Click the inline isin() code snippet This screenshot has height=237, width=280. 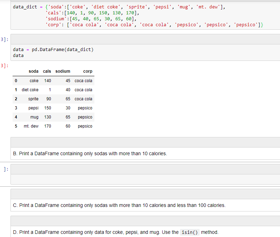click(189, 232)
